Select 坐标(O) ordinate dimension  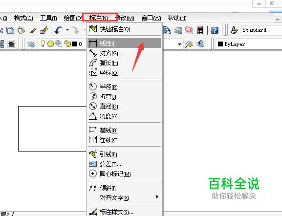(x=125, y=73)
